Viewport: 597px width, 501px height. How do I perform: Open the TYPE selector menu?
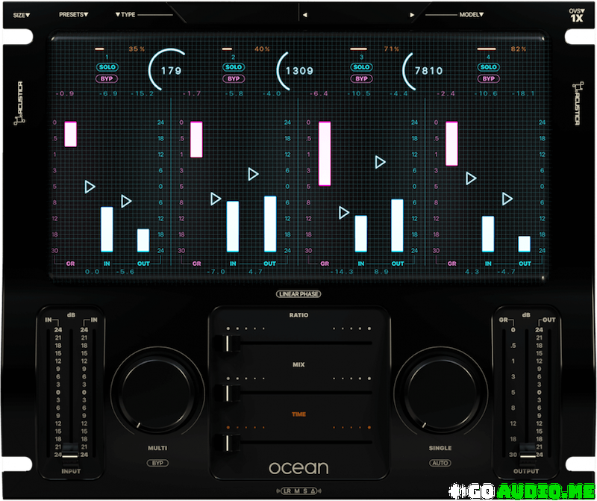coord(125,14)
